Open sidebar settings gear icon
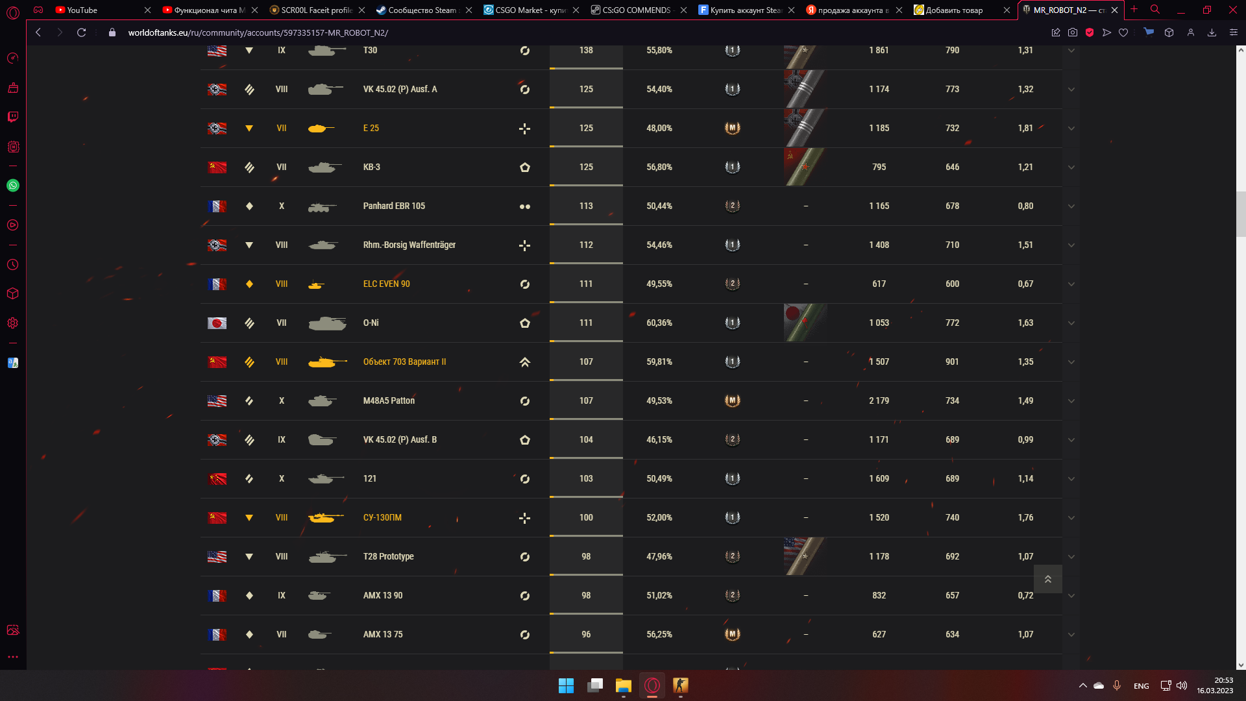Screen dimensions: 1246x701 13,323
